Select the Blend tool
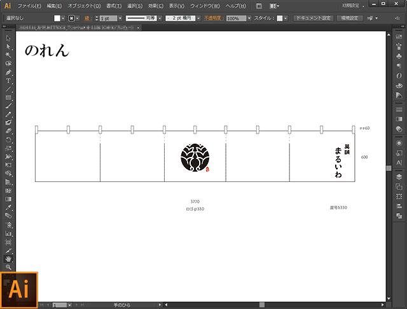The width and height of the screenshot is (407, 309). pyautogui.click(x=8, y=216)
